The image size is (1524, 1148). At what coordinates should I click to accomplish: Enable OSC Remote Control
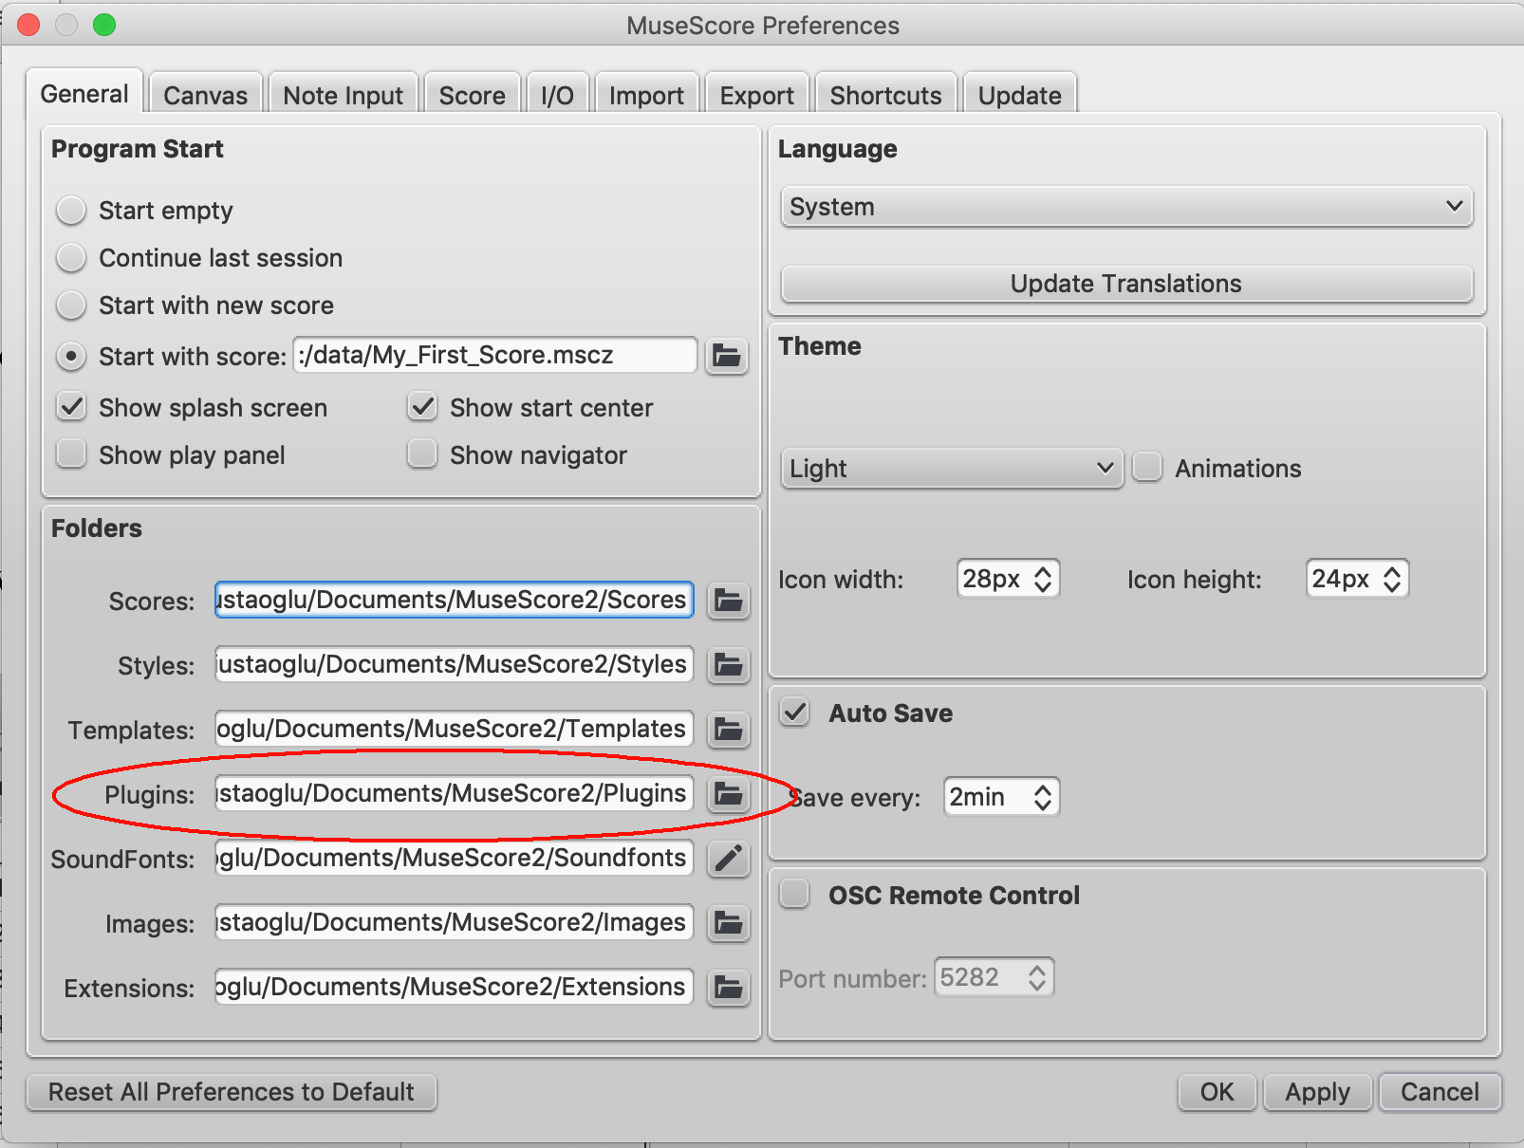point(794,894)
